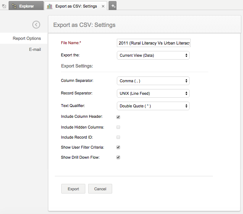Click the expand window icon at top-left
Viewport: 243px width, 214px height.
click(x=4, y=6)
